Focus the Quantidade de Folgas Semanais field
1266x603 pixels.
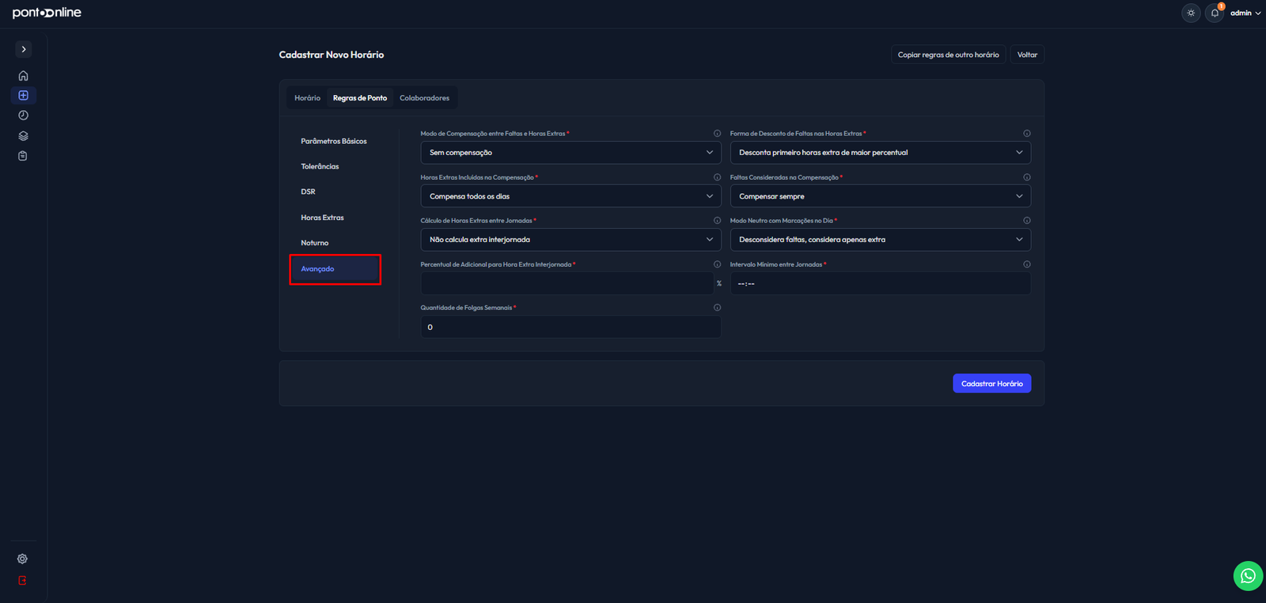pos(570,327)
